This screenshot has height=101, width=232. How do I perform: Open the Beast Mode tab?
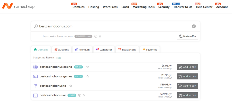coord(127,50)
